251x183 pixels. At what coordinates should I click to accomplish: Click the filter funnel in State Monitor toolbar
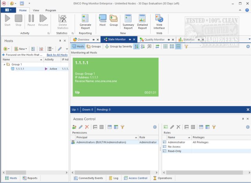(x=186, y=46)
